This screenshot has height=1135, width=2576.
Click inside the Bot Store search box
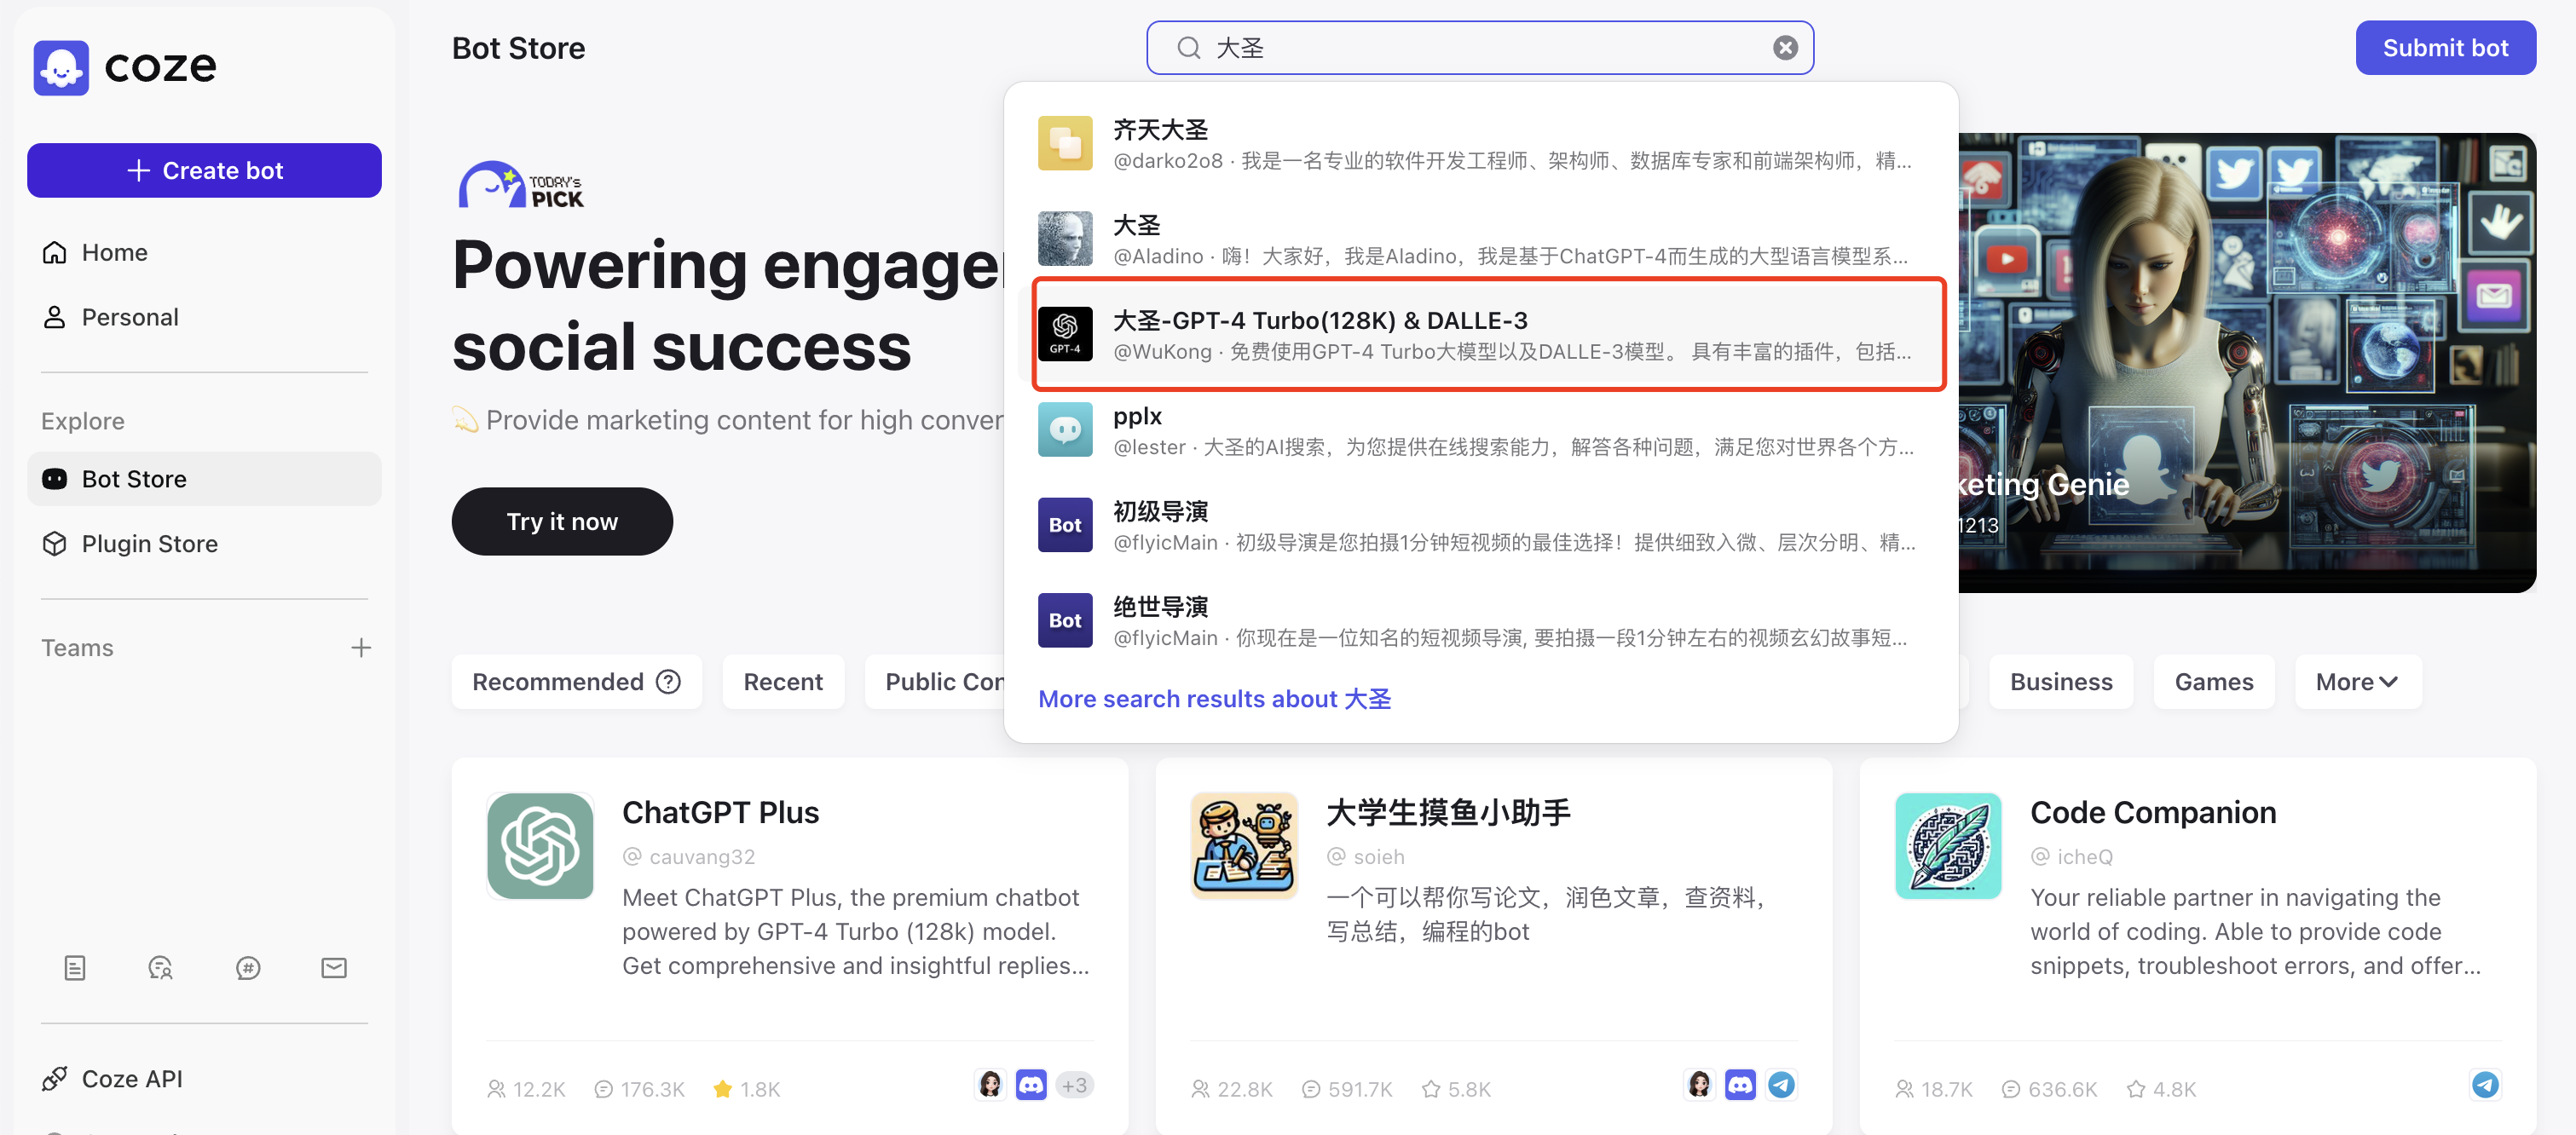pyautogui.click(x=1480, y=48)
